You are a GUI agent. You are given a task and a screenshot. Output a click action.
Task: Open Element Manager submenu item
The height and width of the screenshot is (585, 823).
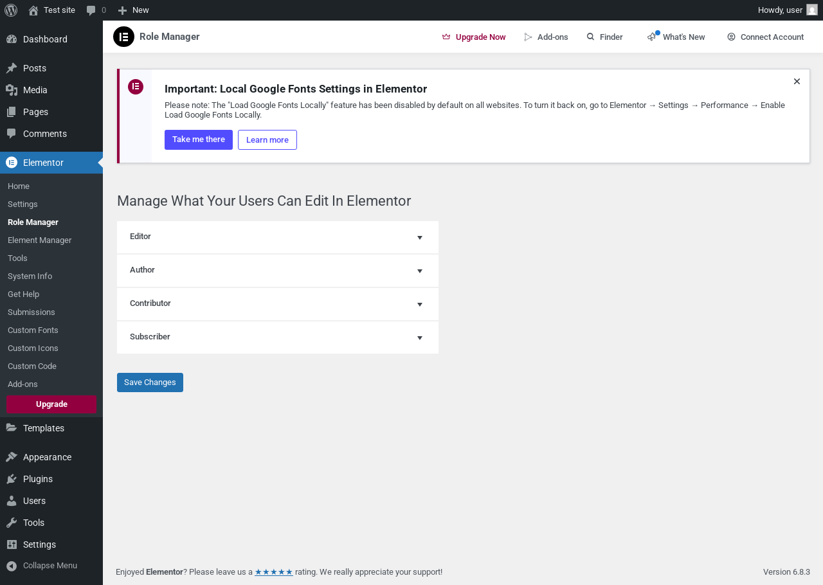(51, 240)
